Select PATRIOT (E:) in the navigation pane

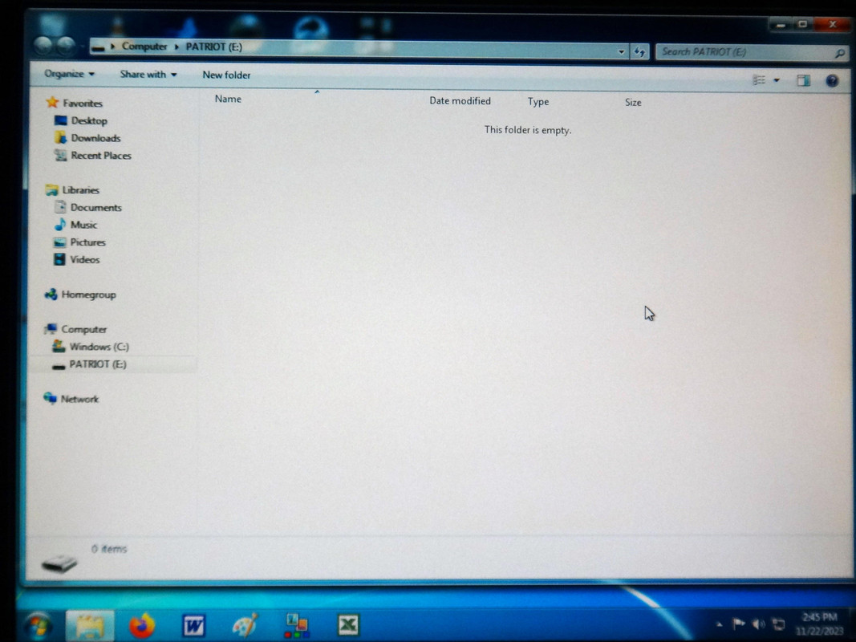tap(98, 364)
